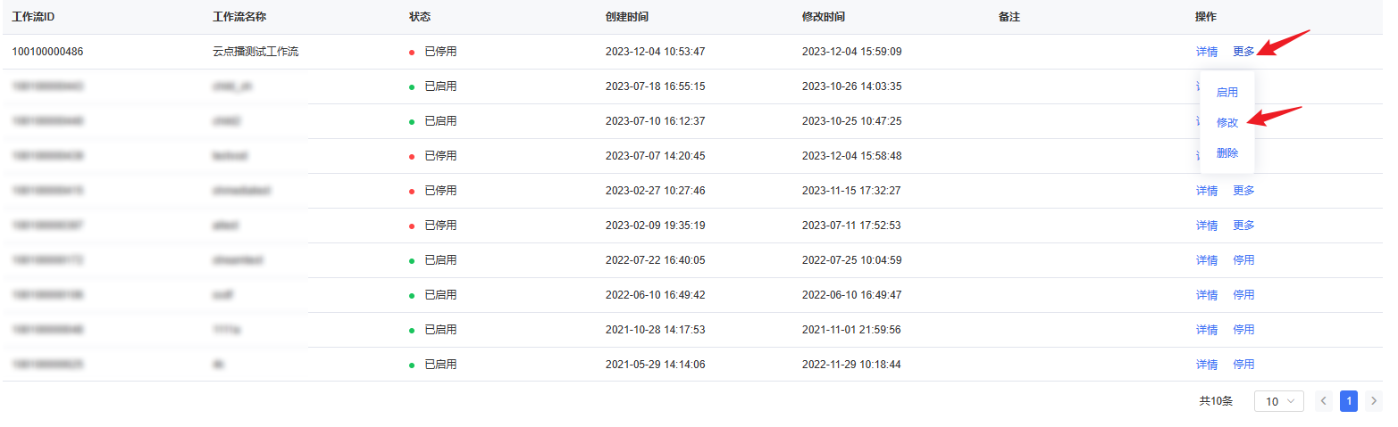This screenshot has height=427, width=1398.
Task: Click 停用 for workflow created 2022-06-10
Action: coord(1243,295)
